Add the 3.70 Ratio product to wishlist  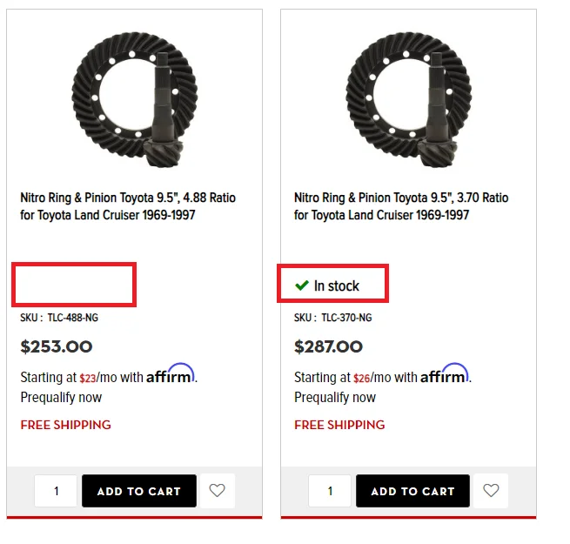tap(491, 491)
